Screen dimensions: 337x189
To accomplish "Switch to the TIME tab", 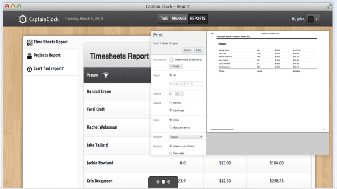I will tap(164, 19).
